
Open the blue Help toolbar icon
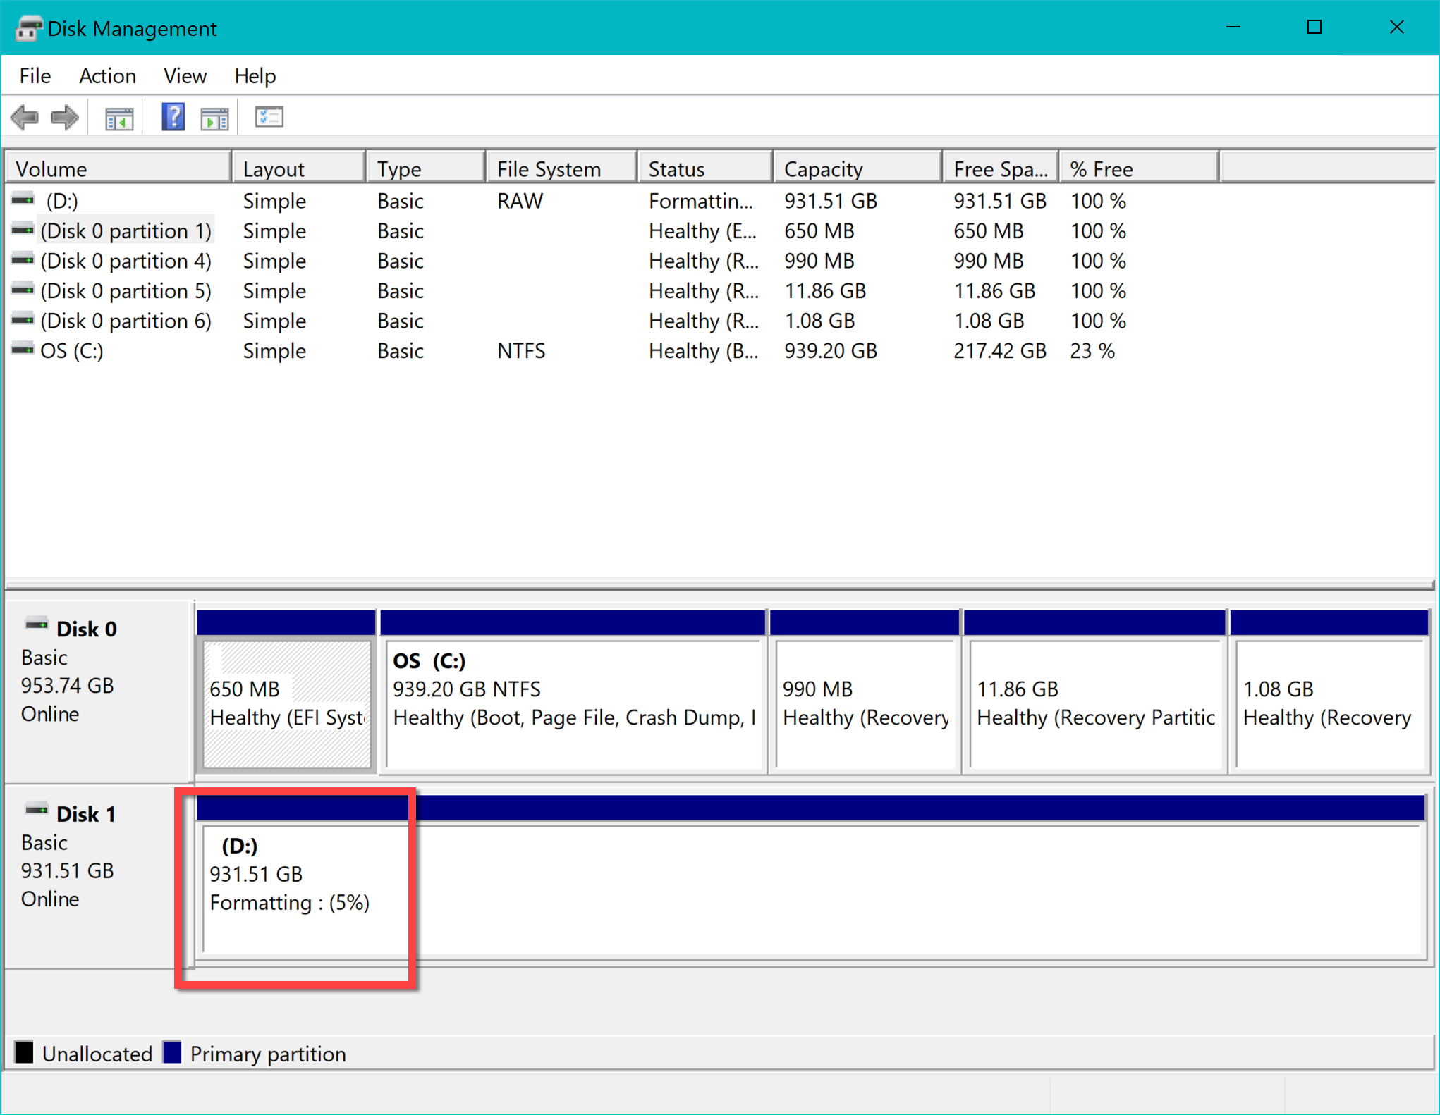pos(173,117)
